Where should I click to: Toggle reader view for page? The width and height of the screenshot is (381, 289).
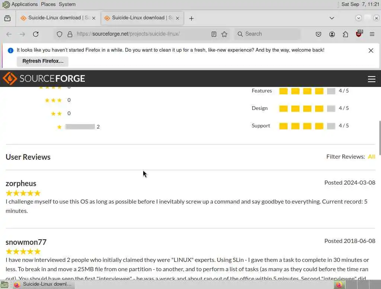[x=214, y=34]
